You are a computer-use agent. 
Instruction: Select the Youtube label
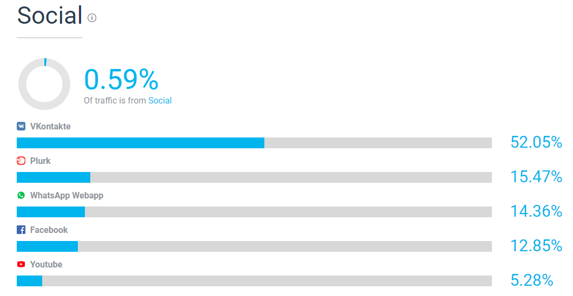click(x=46, y=264)
